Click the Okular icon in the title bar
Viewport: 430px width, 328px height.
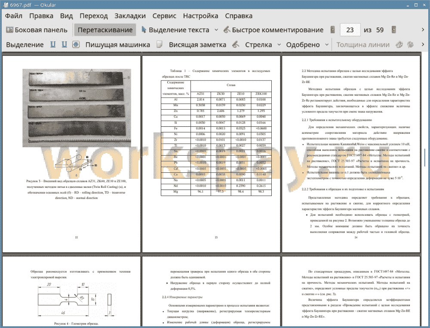pos(5,5)
